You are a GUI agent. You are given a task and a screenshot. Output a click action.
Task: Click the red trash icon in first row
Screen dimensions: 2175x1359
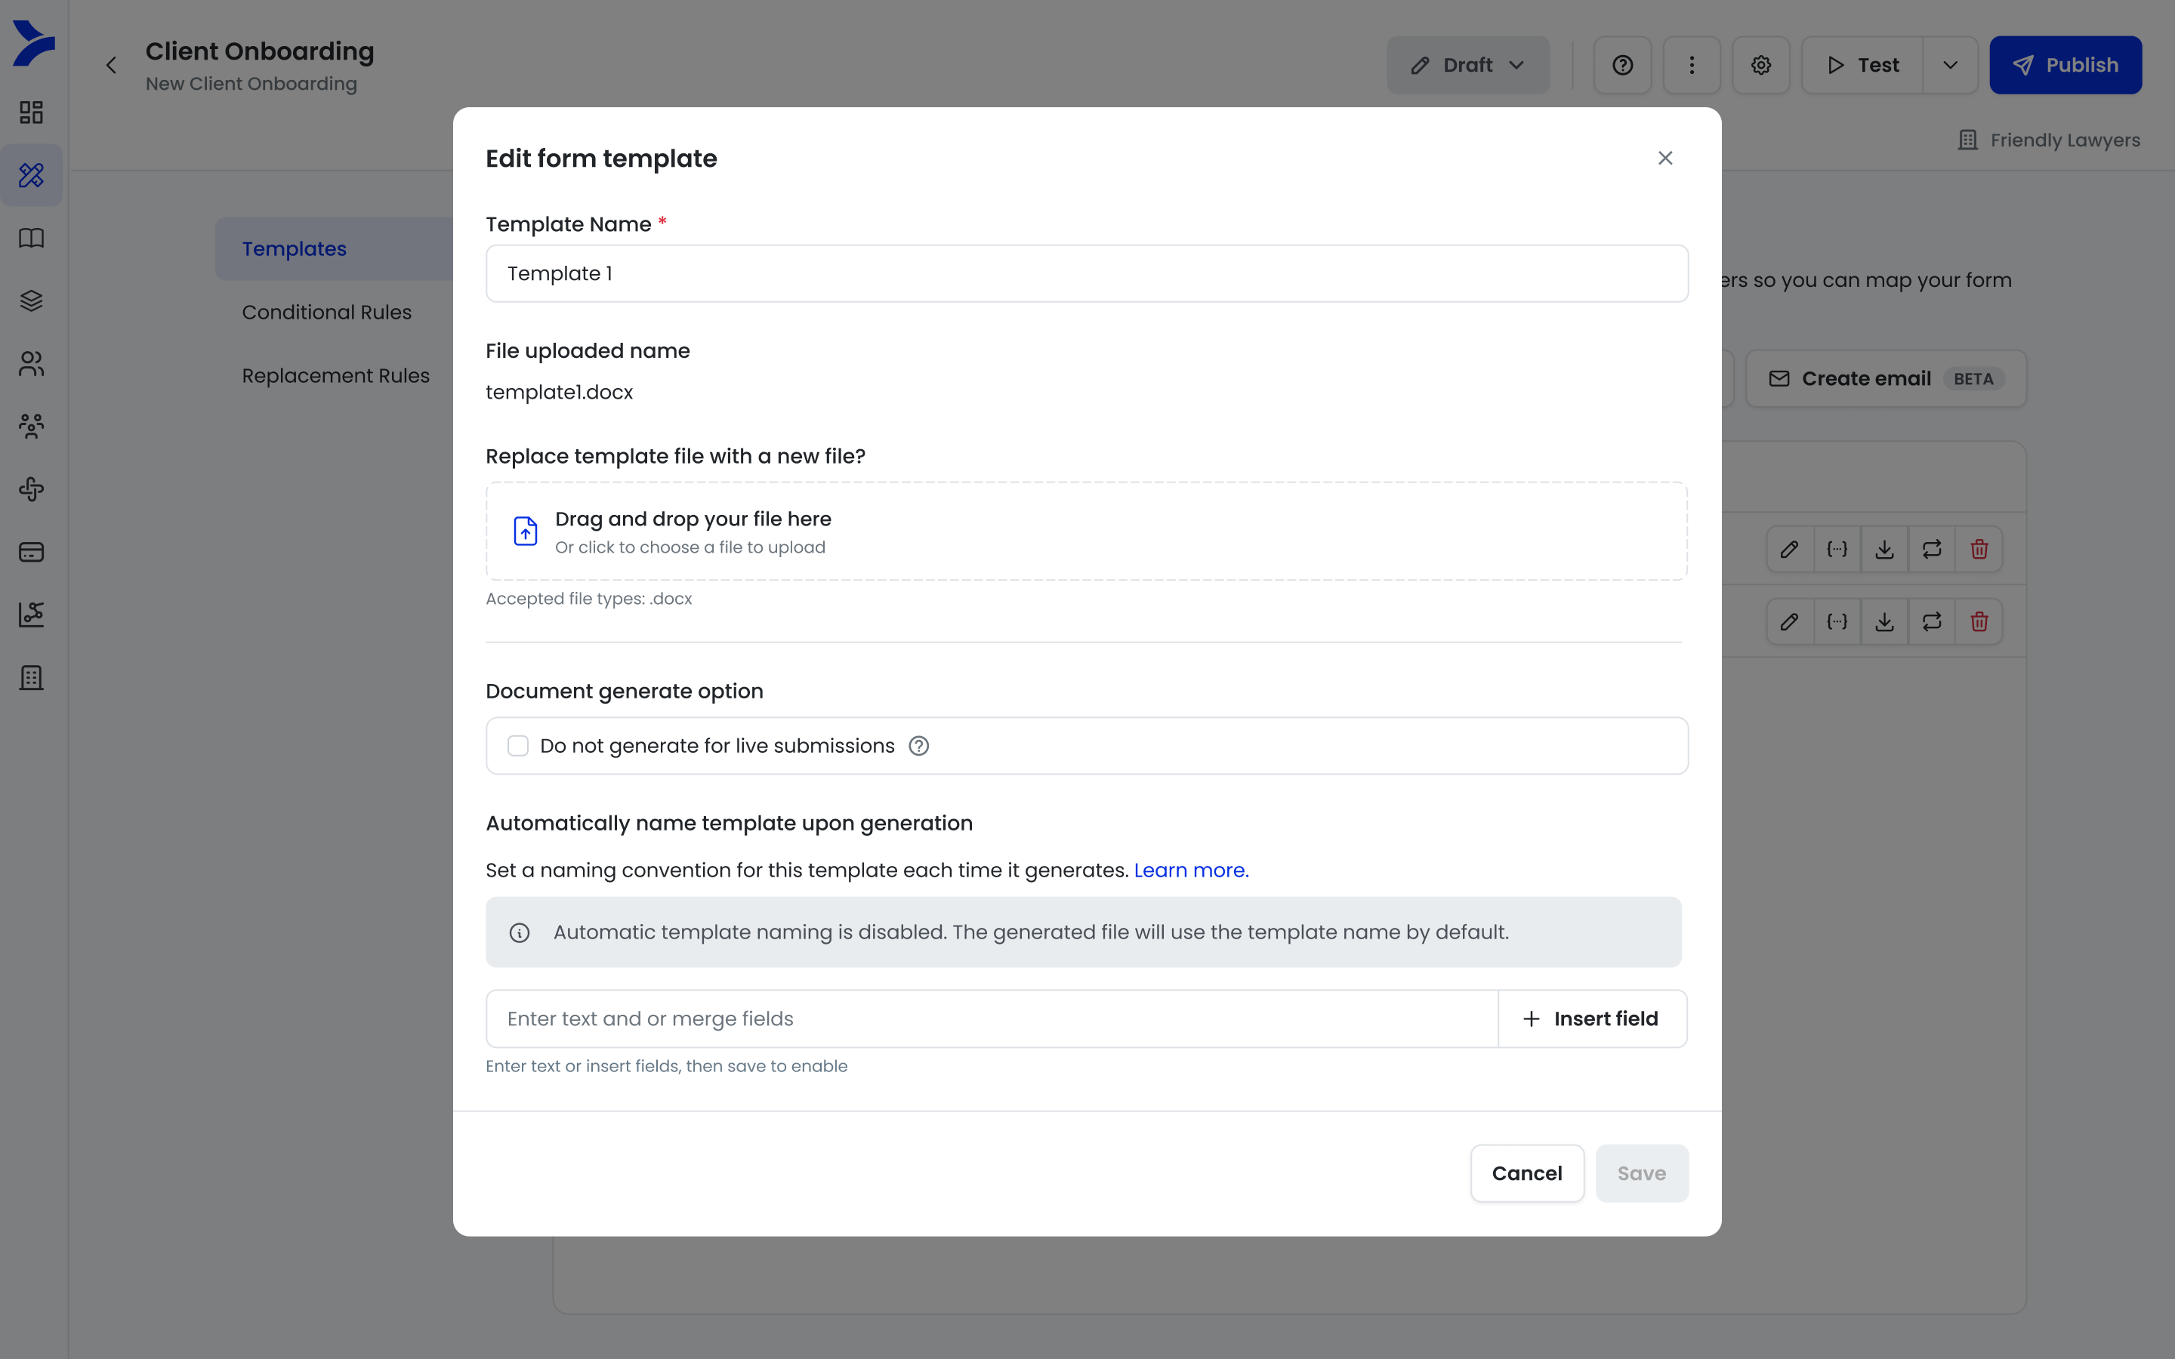click(1979, 549)
